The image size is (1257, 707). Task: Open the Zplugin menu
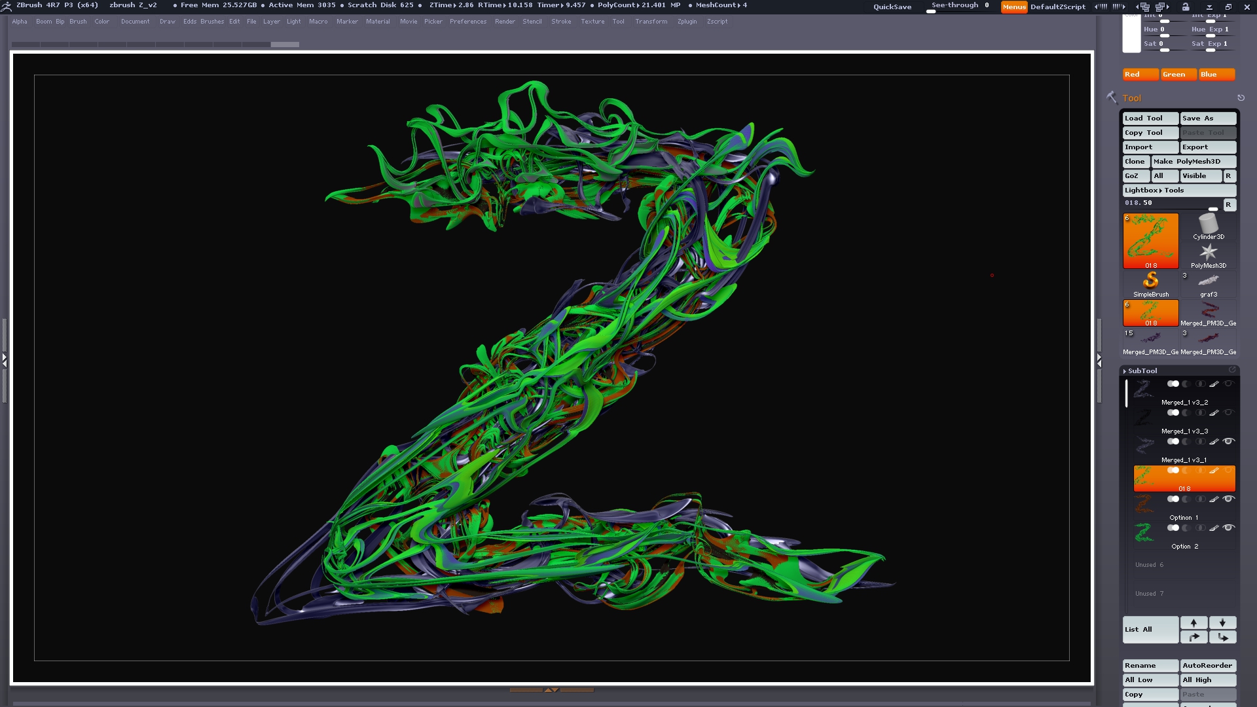[687, 22]
